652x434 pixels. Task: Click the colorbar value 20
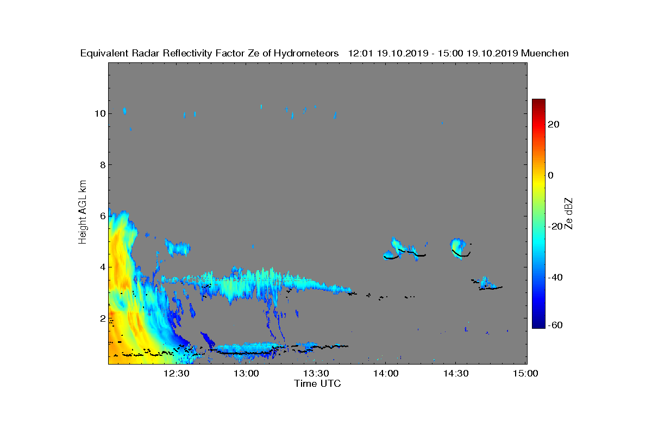tap(554, 124)
